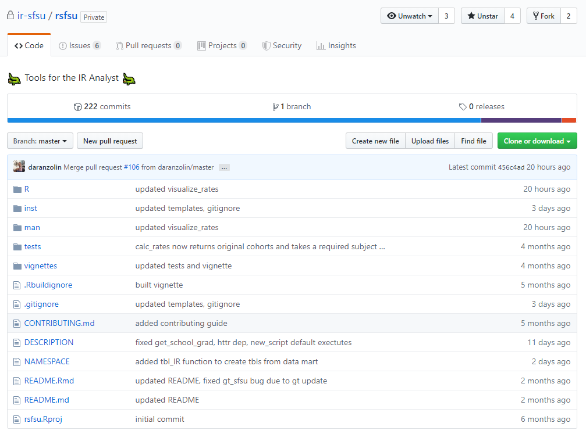The width and height of the screenshot is (586, 434).
Task: Open the Pull requests tab
Action: [x=148, y=45]
